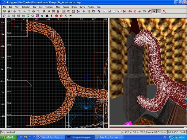Screen dimensions: 187x140
Task: Flip selection along the X axis
Action: [x=15, y=11]
